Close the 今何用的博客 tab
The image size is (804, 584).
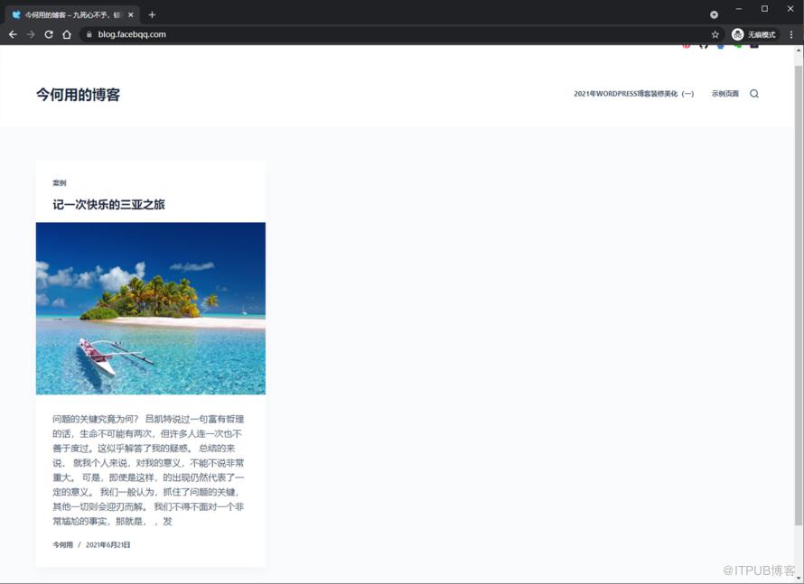pyautogui.click(x=131, y=14)
